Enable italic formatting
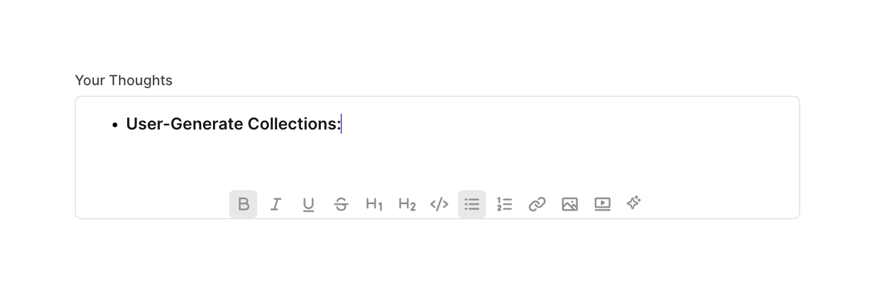 (276, 204)
